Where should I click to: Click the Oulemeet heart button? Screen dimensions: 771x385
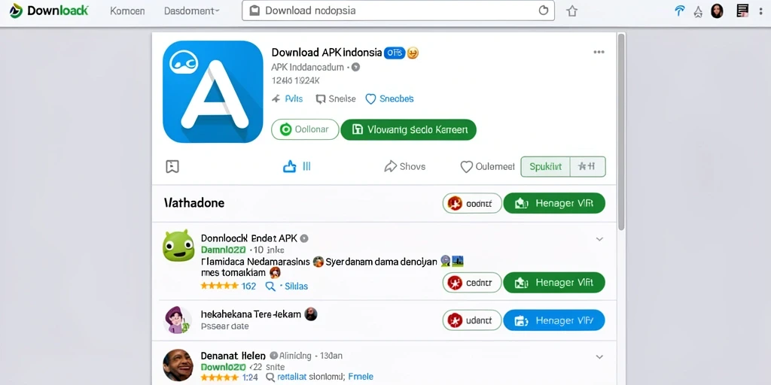click(487, 166)
